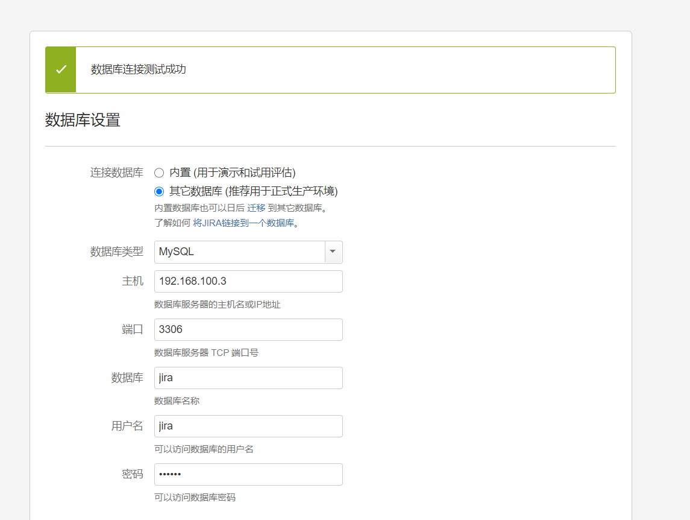Focus the 密码 password field
The width and height of the screenshot is (690, 520).
click(x=248, y=474)
